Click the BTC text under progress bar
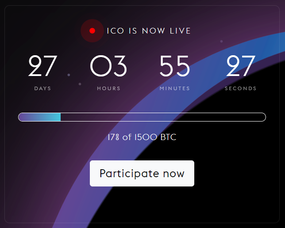 (x=169, y=137)
